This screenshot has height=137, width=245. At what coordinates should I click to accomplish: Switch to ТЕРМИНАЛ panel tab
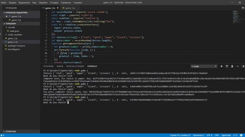pyautogui.click(x=92, y=66)
